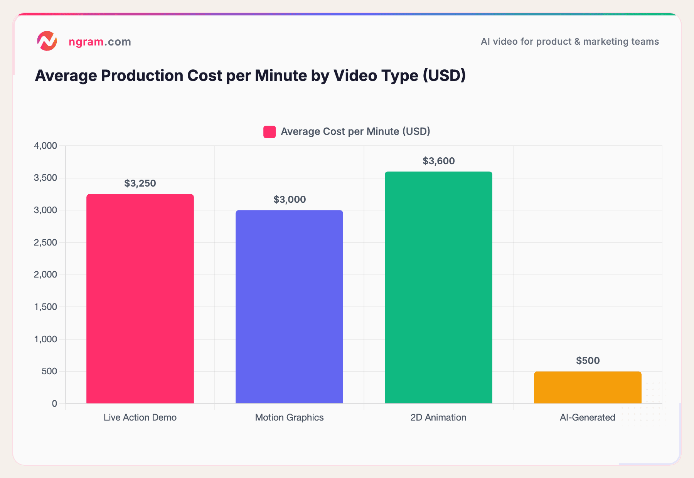Viewport: 694px width, 478px height.
Task: Open the ngram.com link
Action: coord(99,42)
